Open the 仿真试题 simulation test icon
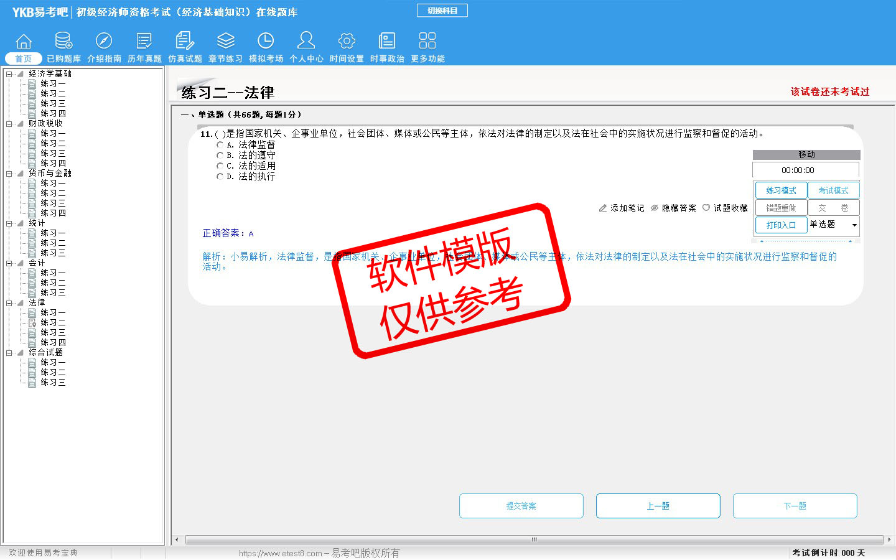 click(185, 42)
